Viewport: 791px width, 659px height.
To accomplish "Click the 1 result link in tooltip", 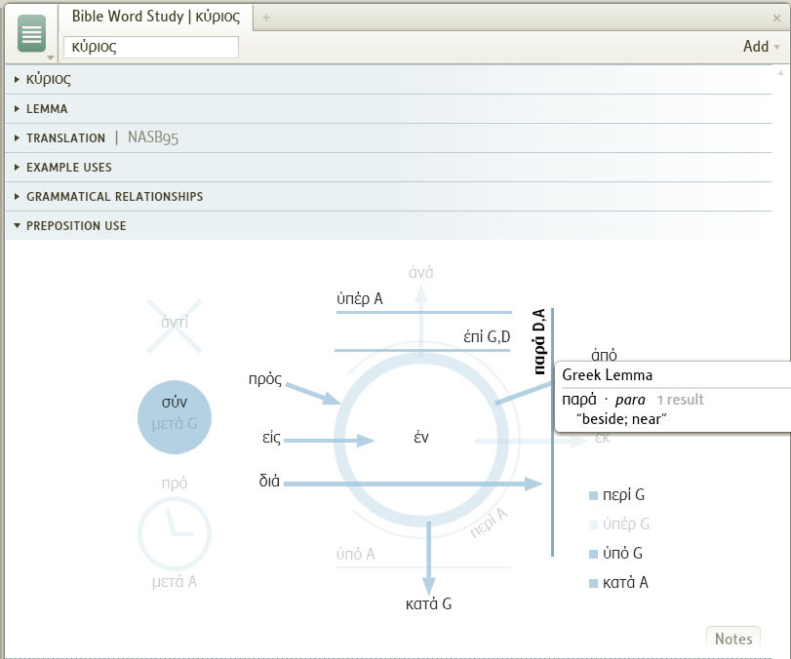I will pyautogui.click(x=680, y=400).
